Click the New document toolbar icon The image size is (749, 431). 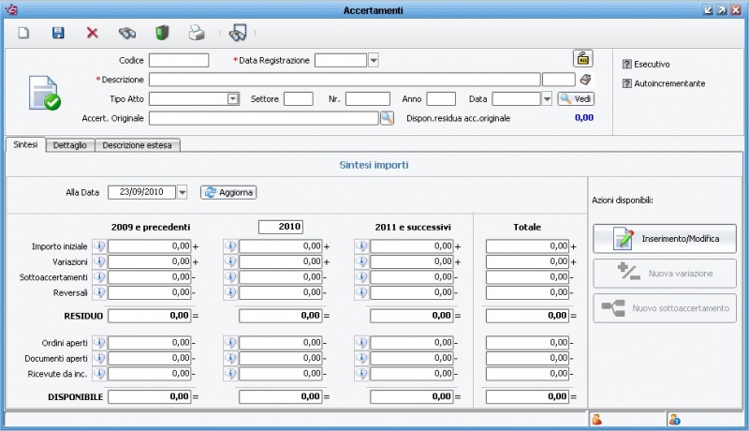click(25, 33)
